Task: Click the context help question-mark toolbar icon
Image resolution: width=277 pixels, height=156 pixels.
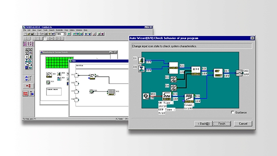Action: pyautogui.click(x=53, y=34)
